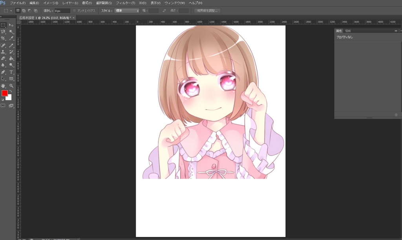Select the Pencil/Brush tool
This screenshot has height=240, width=402.
[11, 46]
